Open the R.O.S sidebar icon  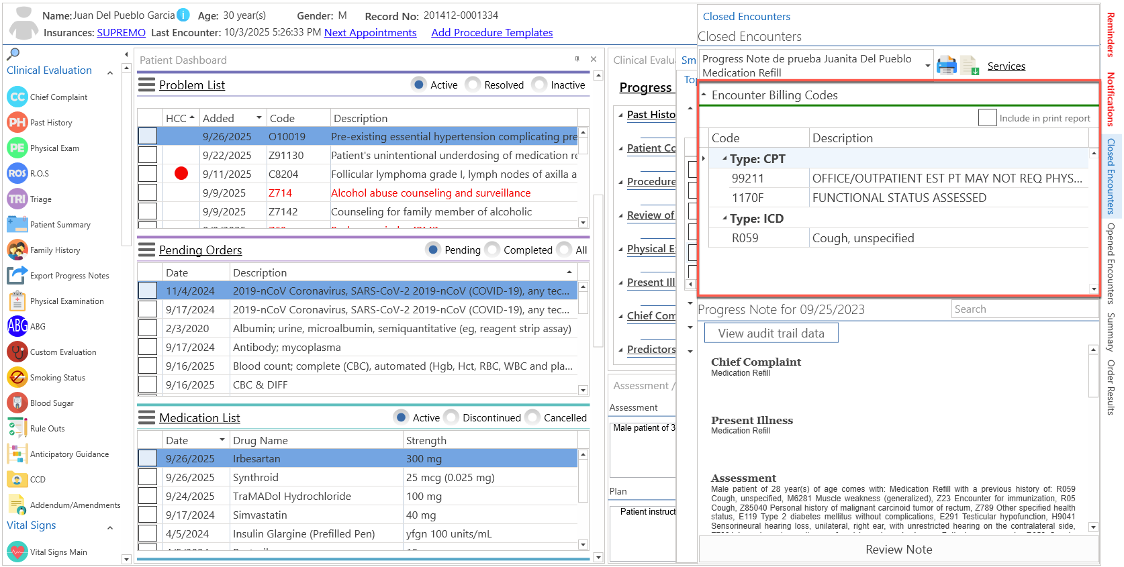click(x=17, y=173)
